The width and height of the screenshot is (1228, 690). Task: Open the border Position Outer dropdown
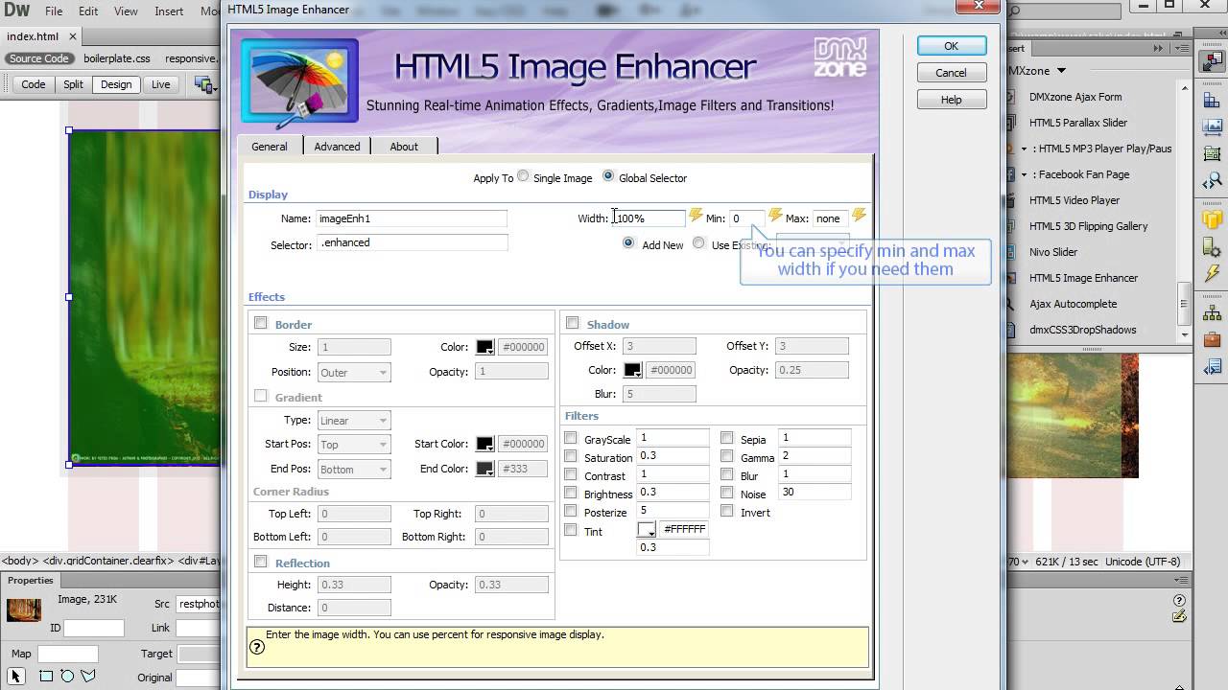coord(354,372)
